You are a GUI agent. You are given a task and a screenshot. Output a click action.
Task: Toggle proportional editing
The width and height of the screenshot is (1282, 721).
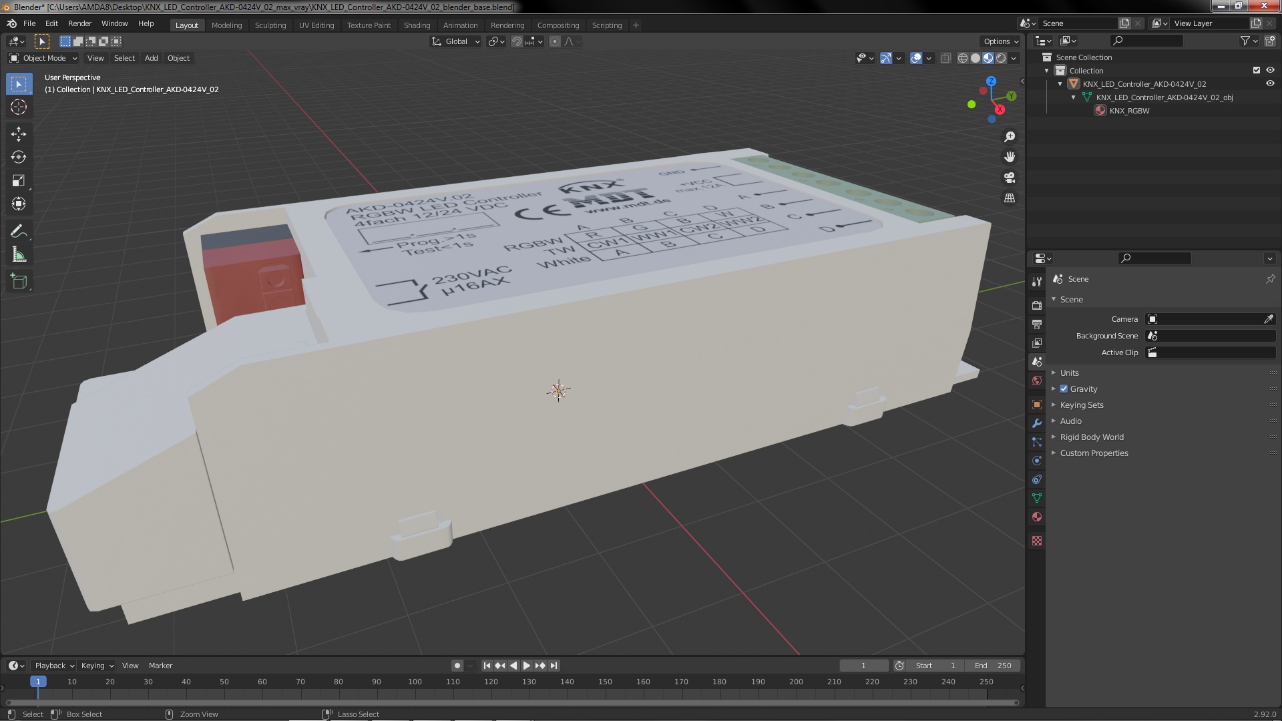coord(555,41)
